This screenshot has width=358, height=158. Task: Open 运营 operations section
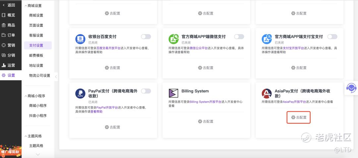click(11, 65)
